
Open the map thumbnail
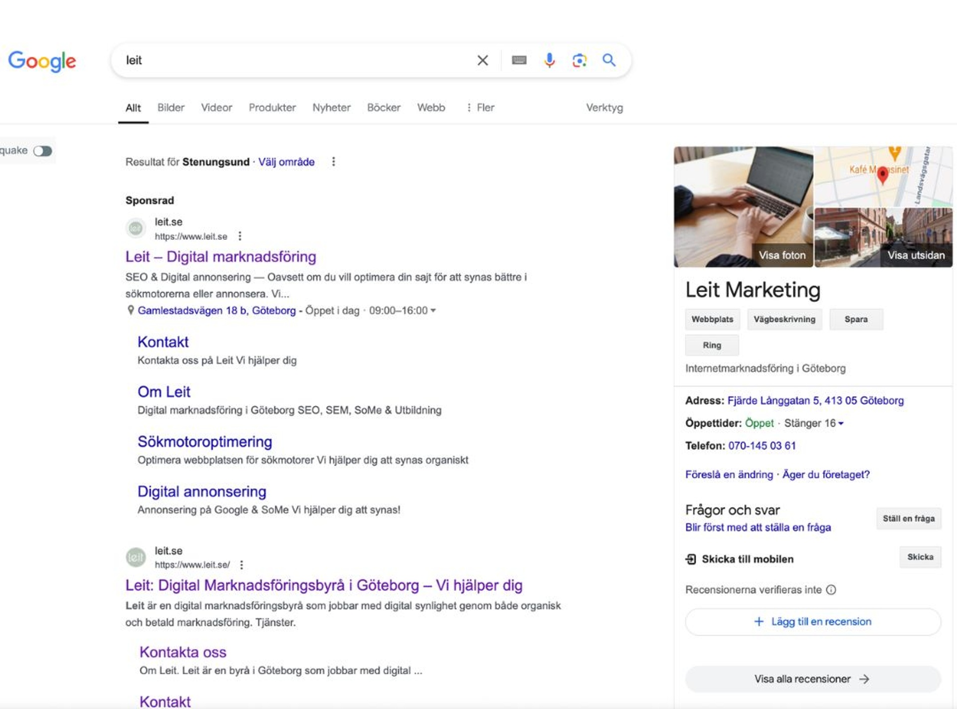coord(883,176)
